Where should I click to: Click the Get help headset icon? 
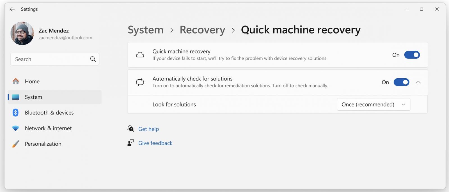click(131, 129)
